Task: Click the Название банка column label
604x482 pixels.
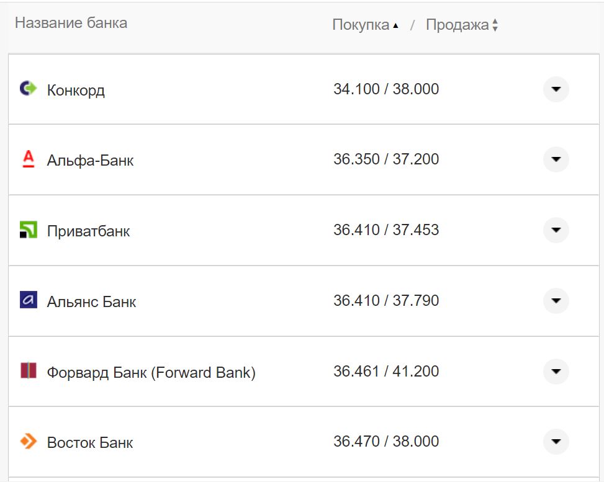Action: (71, 23)
